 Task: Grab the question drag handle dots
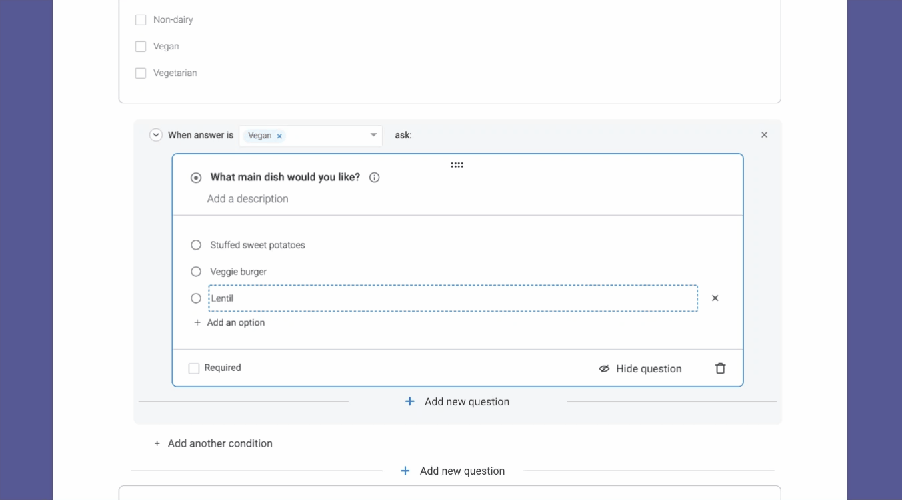[x=457, y=165]
